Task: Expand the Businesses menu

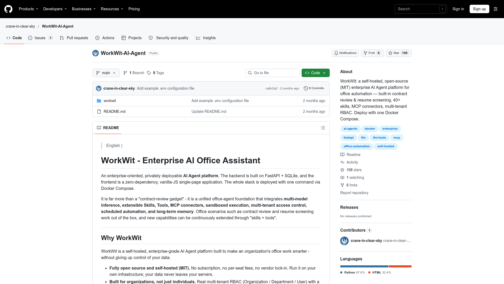Action: [x=84, y=9]
